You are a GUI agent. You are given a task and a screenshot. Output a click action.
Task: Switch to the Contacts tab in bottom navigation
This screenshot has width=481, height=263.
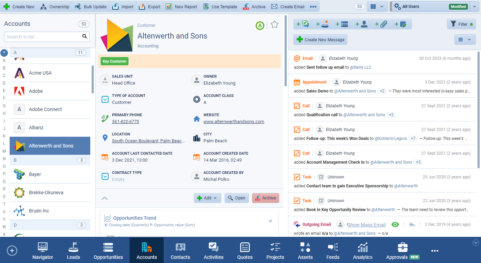(x=180, y=251)
